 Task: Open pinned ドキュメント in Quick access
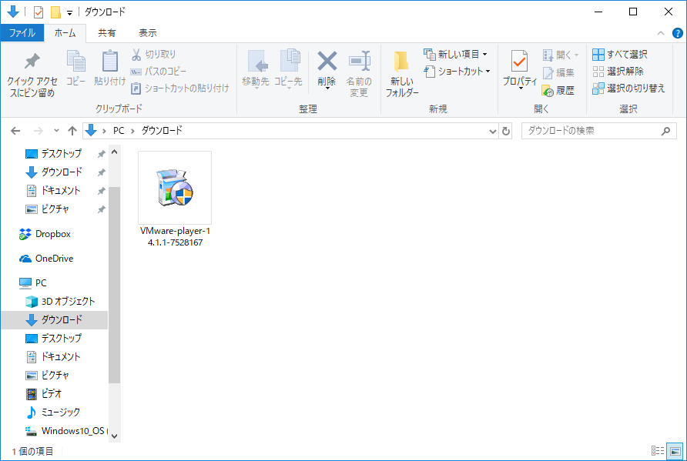[53, 190]
